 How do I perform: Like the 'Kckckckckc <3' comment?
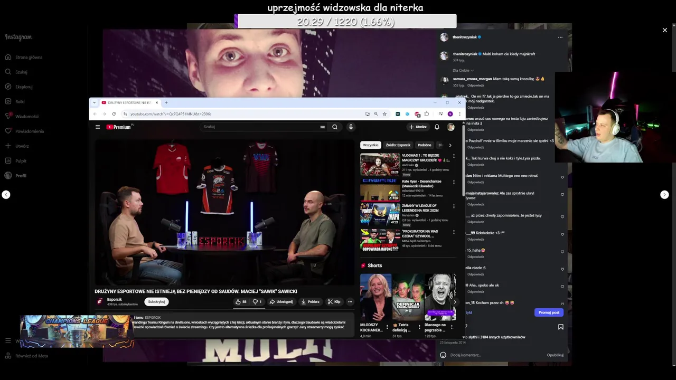(x=562, y=234)
